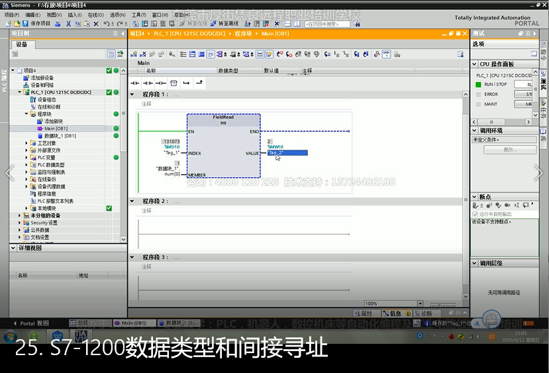The image size is (549, 373).
Task: Click the green checkmark beside 本地模块
Action: (x=109, y=208)
